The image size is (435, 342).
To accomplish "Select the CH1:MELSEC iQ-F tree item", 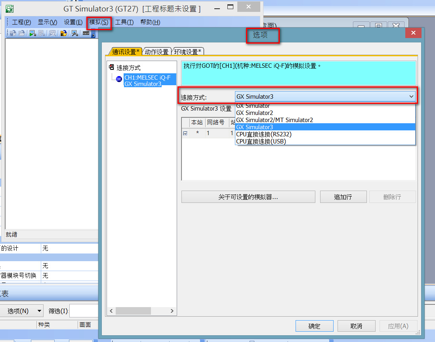I will click(147, 78).
